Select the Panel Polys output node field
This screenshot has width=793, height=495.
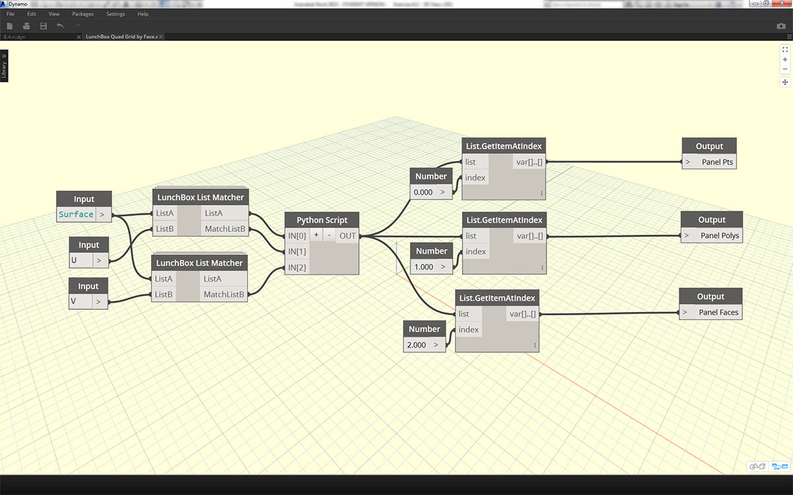720,235
